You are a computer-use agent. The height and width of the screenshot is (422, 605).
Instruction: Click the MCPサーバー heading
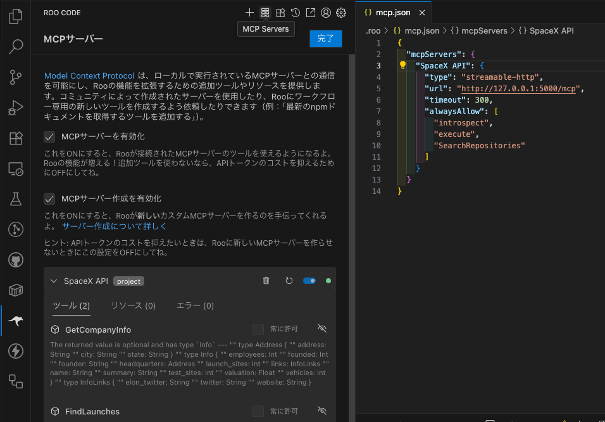[x=73, y=39]
